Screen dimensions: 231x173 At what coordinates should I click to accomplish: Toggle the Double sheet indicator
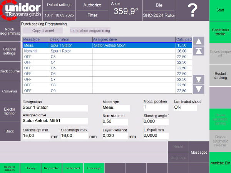[x=73, y=168]
